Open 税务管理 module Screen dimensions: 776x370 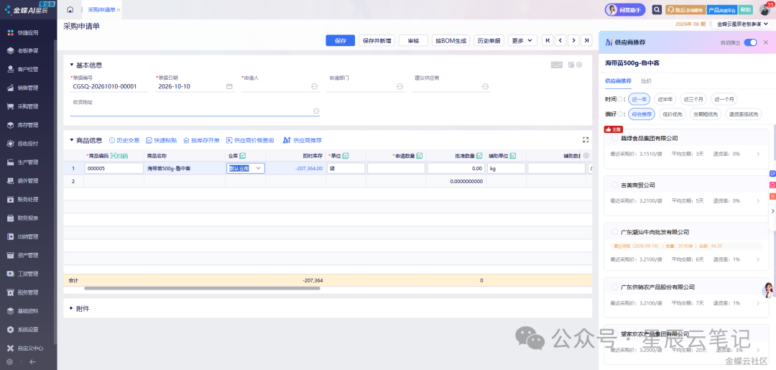click(29, 293)
